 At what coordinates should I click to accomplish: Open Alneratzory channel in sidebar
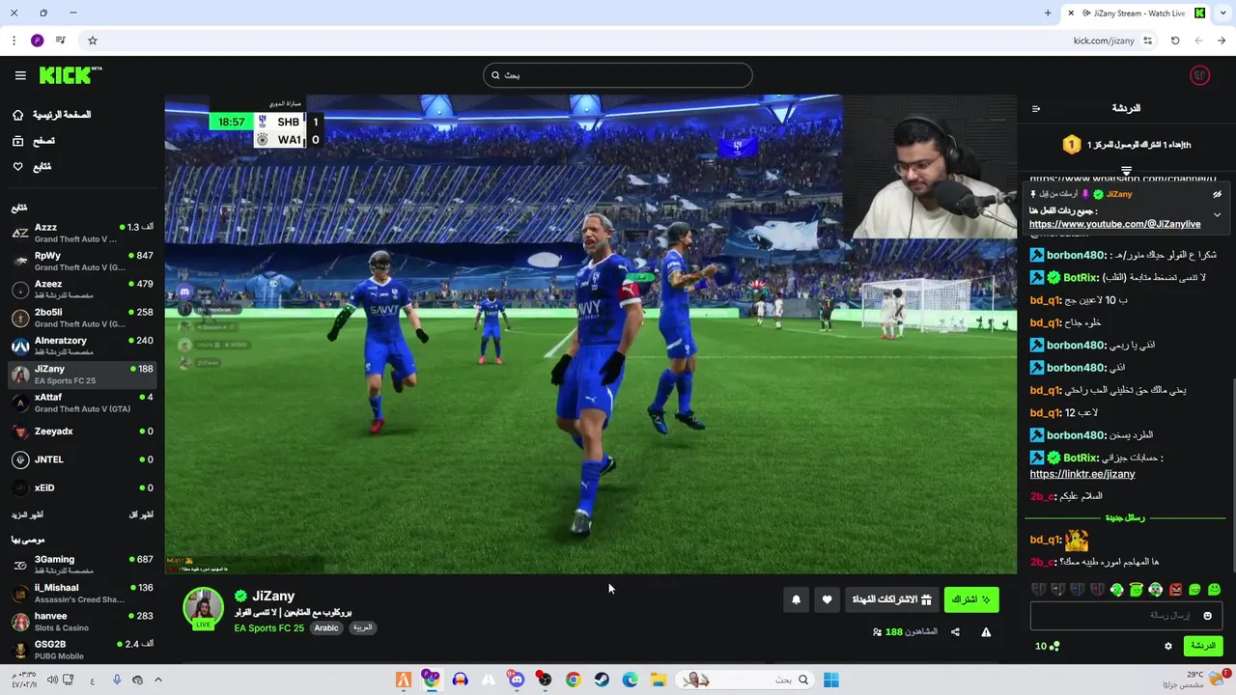(x=82, y=346)
